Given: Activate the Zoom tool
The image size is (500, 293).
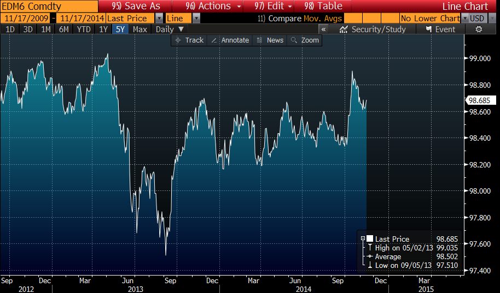Looking at the screenshot, I should (x=305, y=40).
